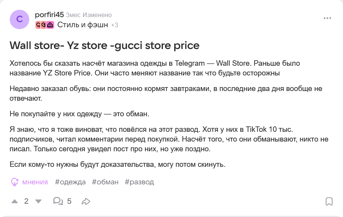Open the porfiri45 profile
Screen dimensions: 343x217
(49, 15)
